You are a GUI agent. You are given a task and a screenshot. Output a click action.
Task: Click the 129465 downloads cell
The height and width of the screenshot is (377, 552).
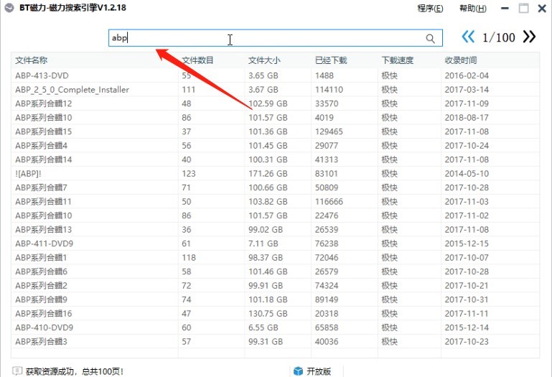pyautogui.click(x=329, y=131)
